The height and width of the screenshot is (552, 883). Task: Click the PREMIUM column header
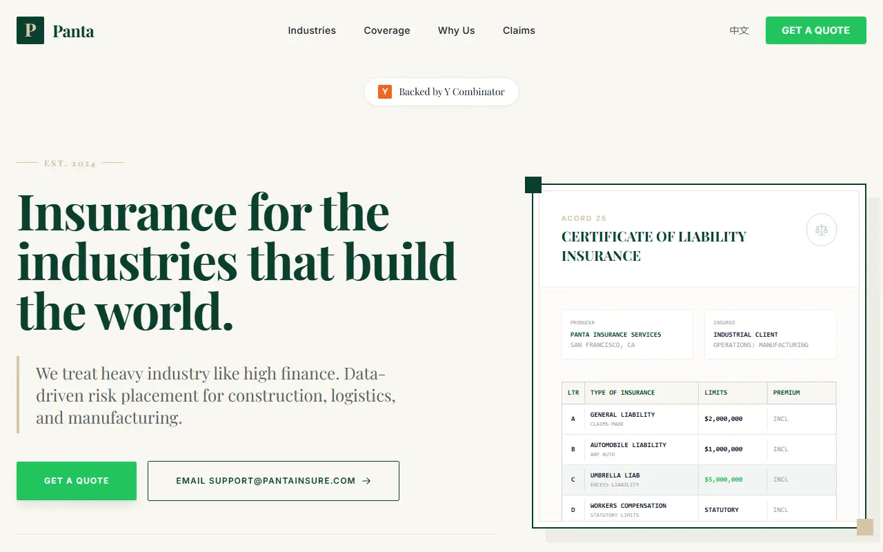(x=786, y=393)
